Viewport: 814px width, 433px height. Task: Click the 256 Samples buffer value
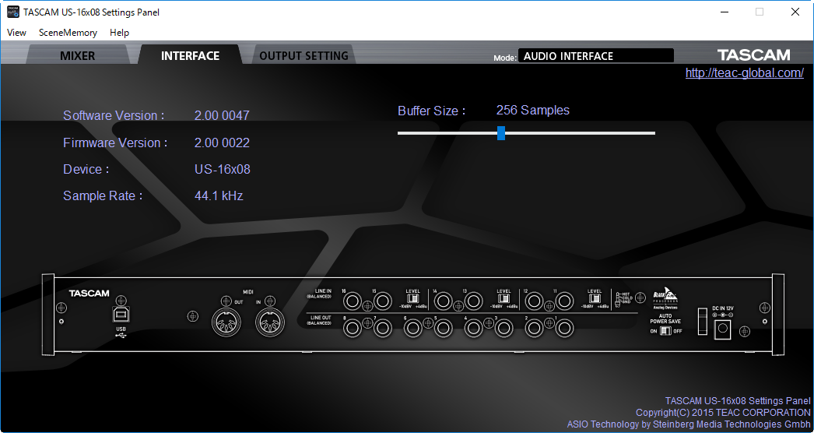click(x=532, y=111)
